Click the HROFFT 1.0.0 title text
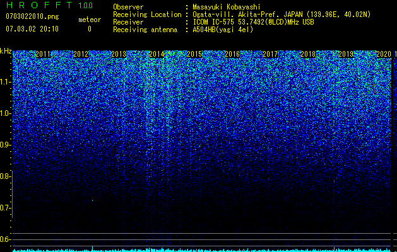 tap(49, 5)
